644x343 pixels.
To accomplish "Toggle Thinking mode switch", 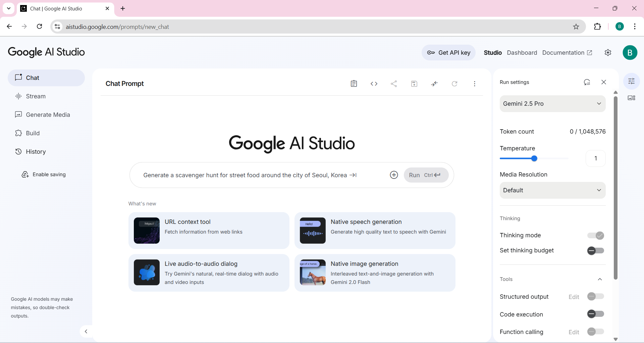I will pyautogui.click(x=596, y=236).
